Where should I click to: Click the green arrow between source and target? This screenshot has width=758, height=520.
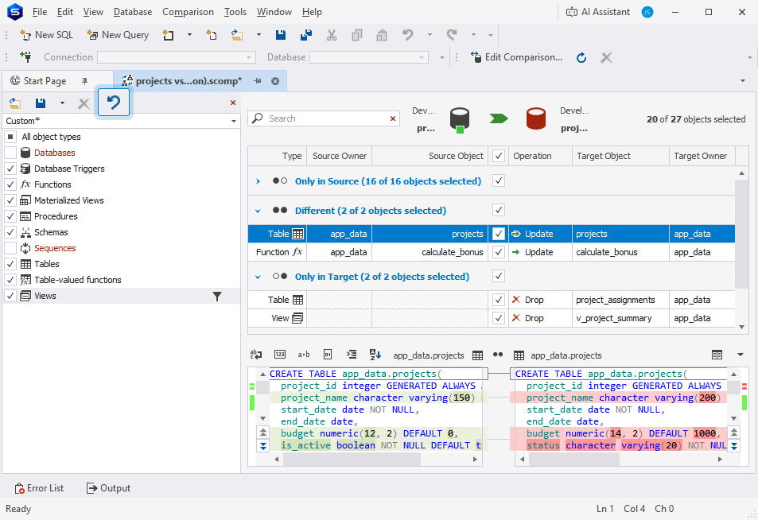(499, 118)
